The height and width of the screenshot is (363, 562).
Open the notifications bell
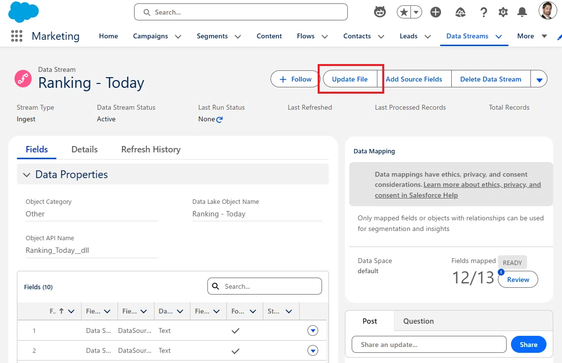pos(522,12)
